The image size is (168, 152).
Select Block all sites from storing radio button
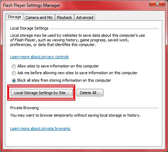coord(14,81)
